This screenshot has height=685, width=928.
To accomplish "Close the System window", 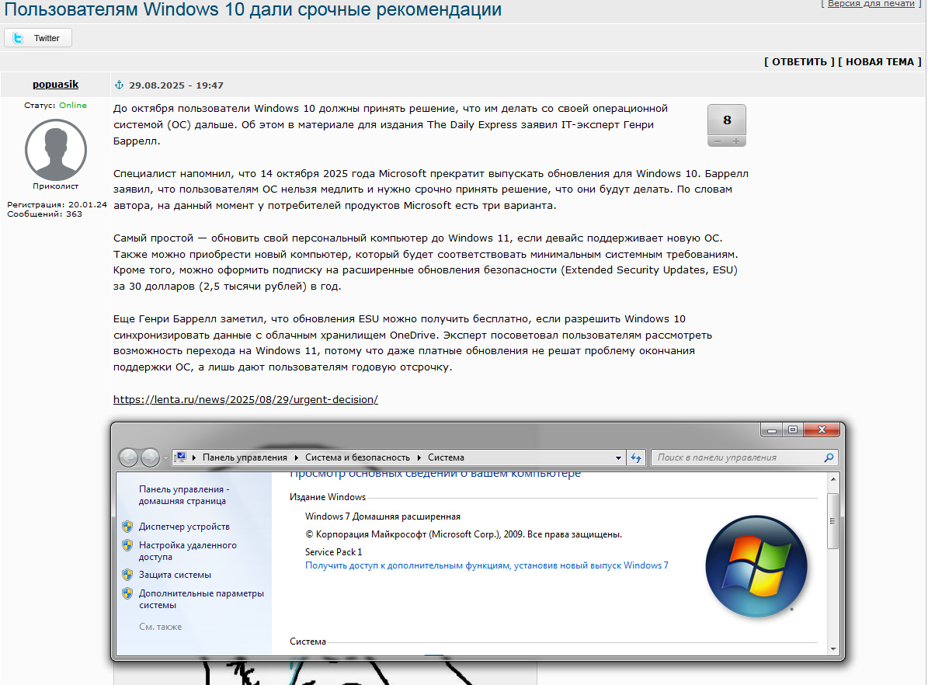I will tap(822, 430).
